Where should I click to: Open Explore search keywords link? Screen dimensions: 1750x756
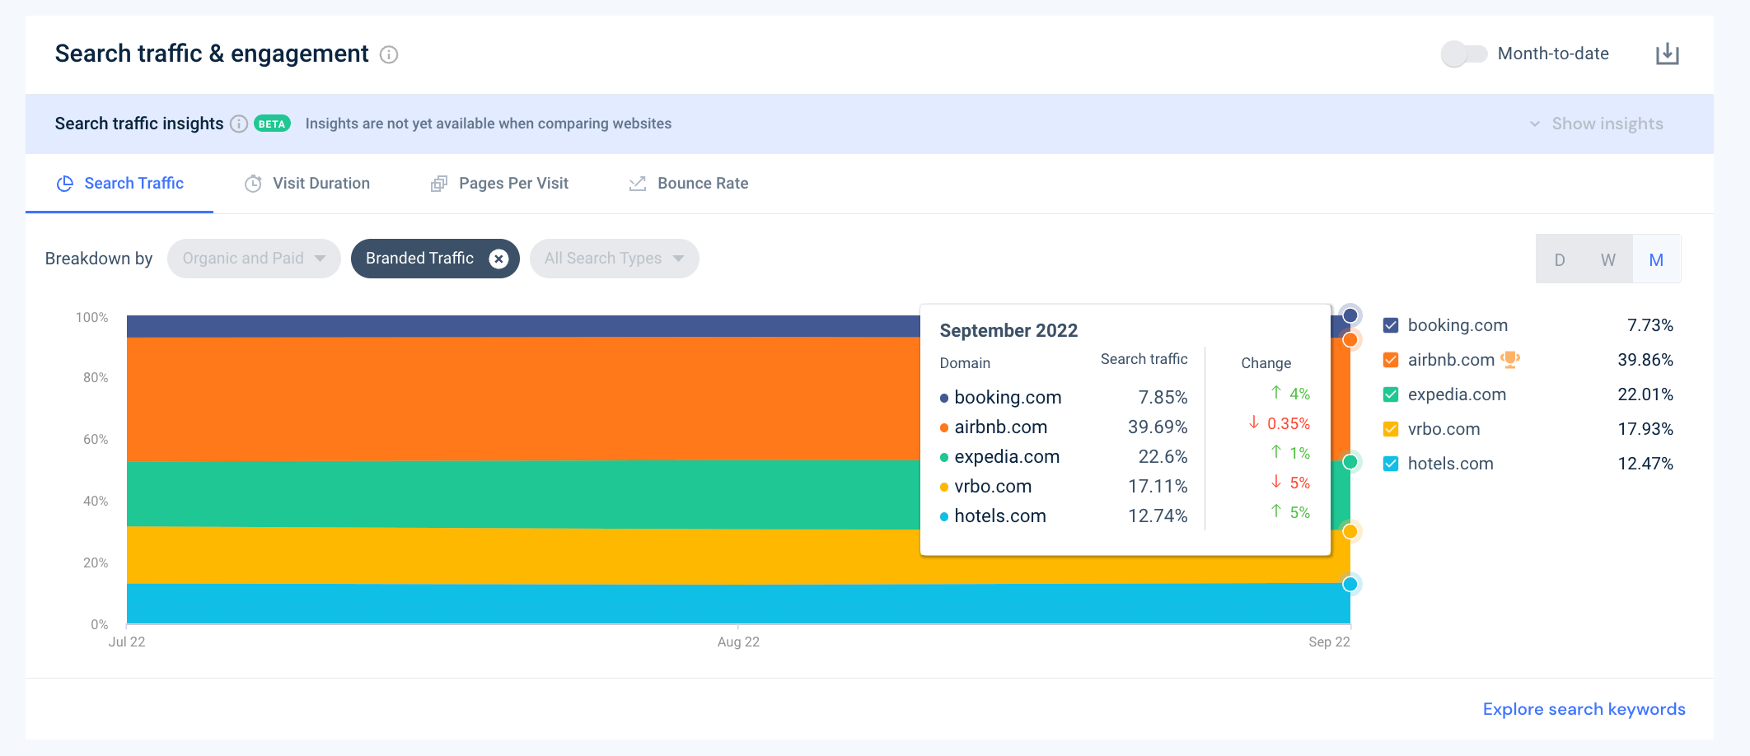1584,709
